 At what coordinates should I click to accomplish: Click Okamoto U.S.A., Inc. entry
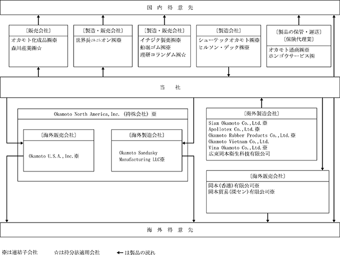[x=54, y=156]
